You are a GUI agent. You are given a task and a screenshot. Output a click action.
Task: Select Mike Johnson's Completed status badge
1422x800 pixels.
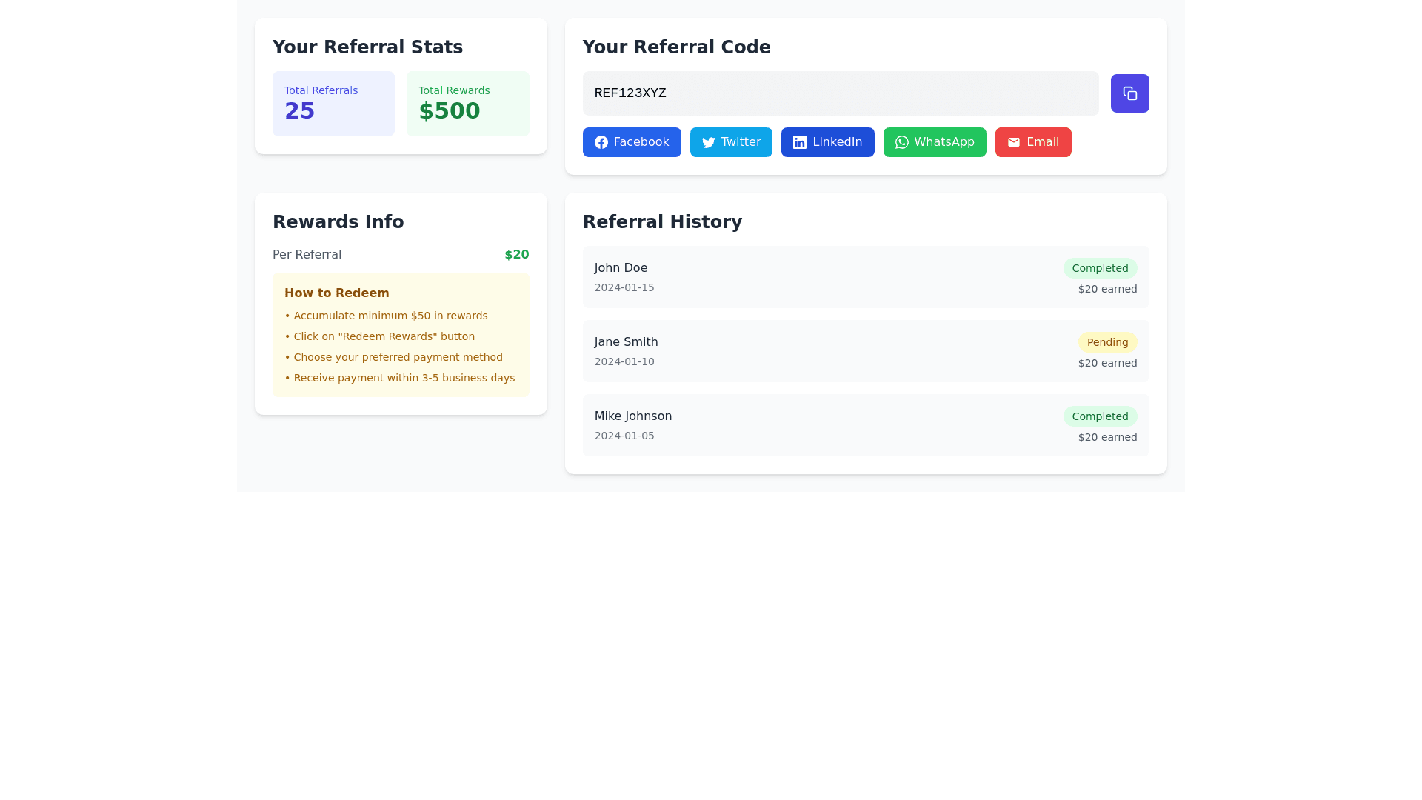(1099, 416)
